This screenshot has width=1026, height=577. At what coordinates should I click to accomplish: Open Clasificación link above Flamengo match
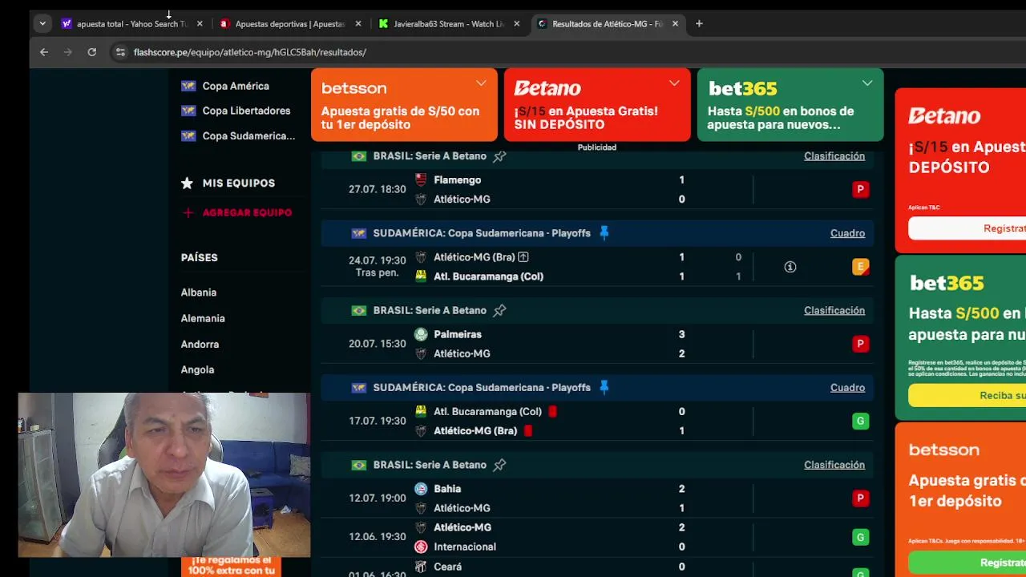pyautogui.click(x=834, y=156)
